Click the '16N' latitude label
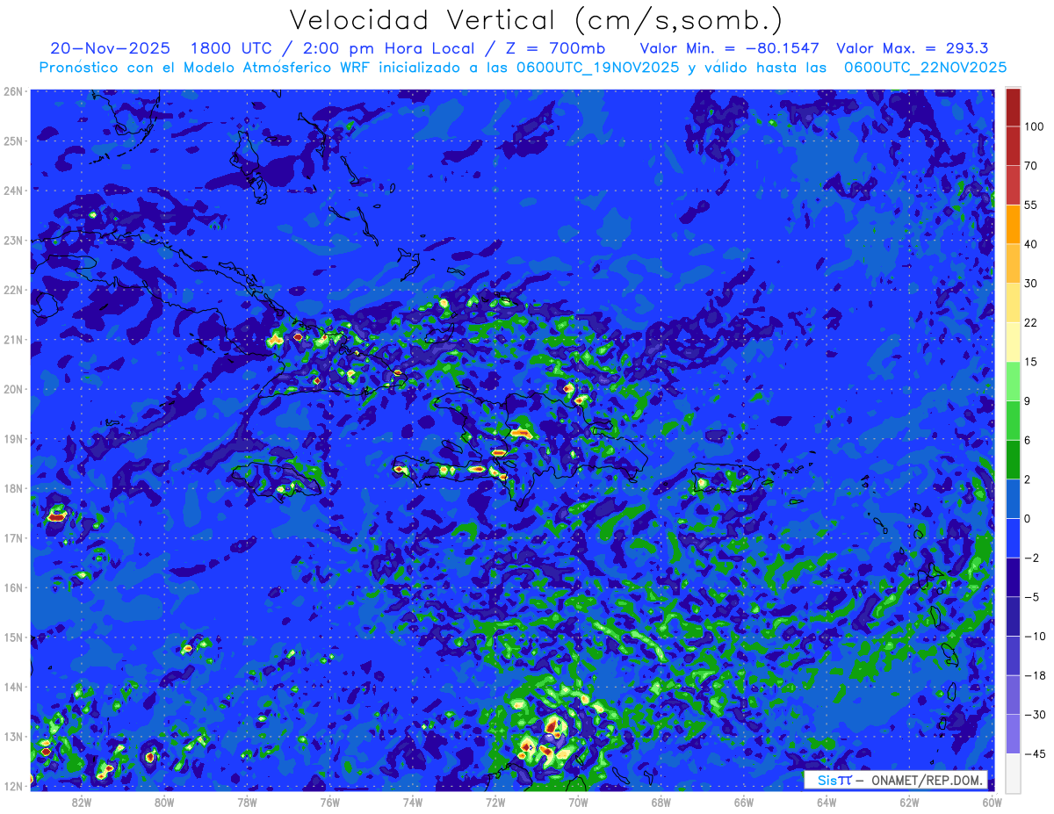 [x=12, y=587]
